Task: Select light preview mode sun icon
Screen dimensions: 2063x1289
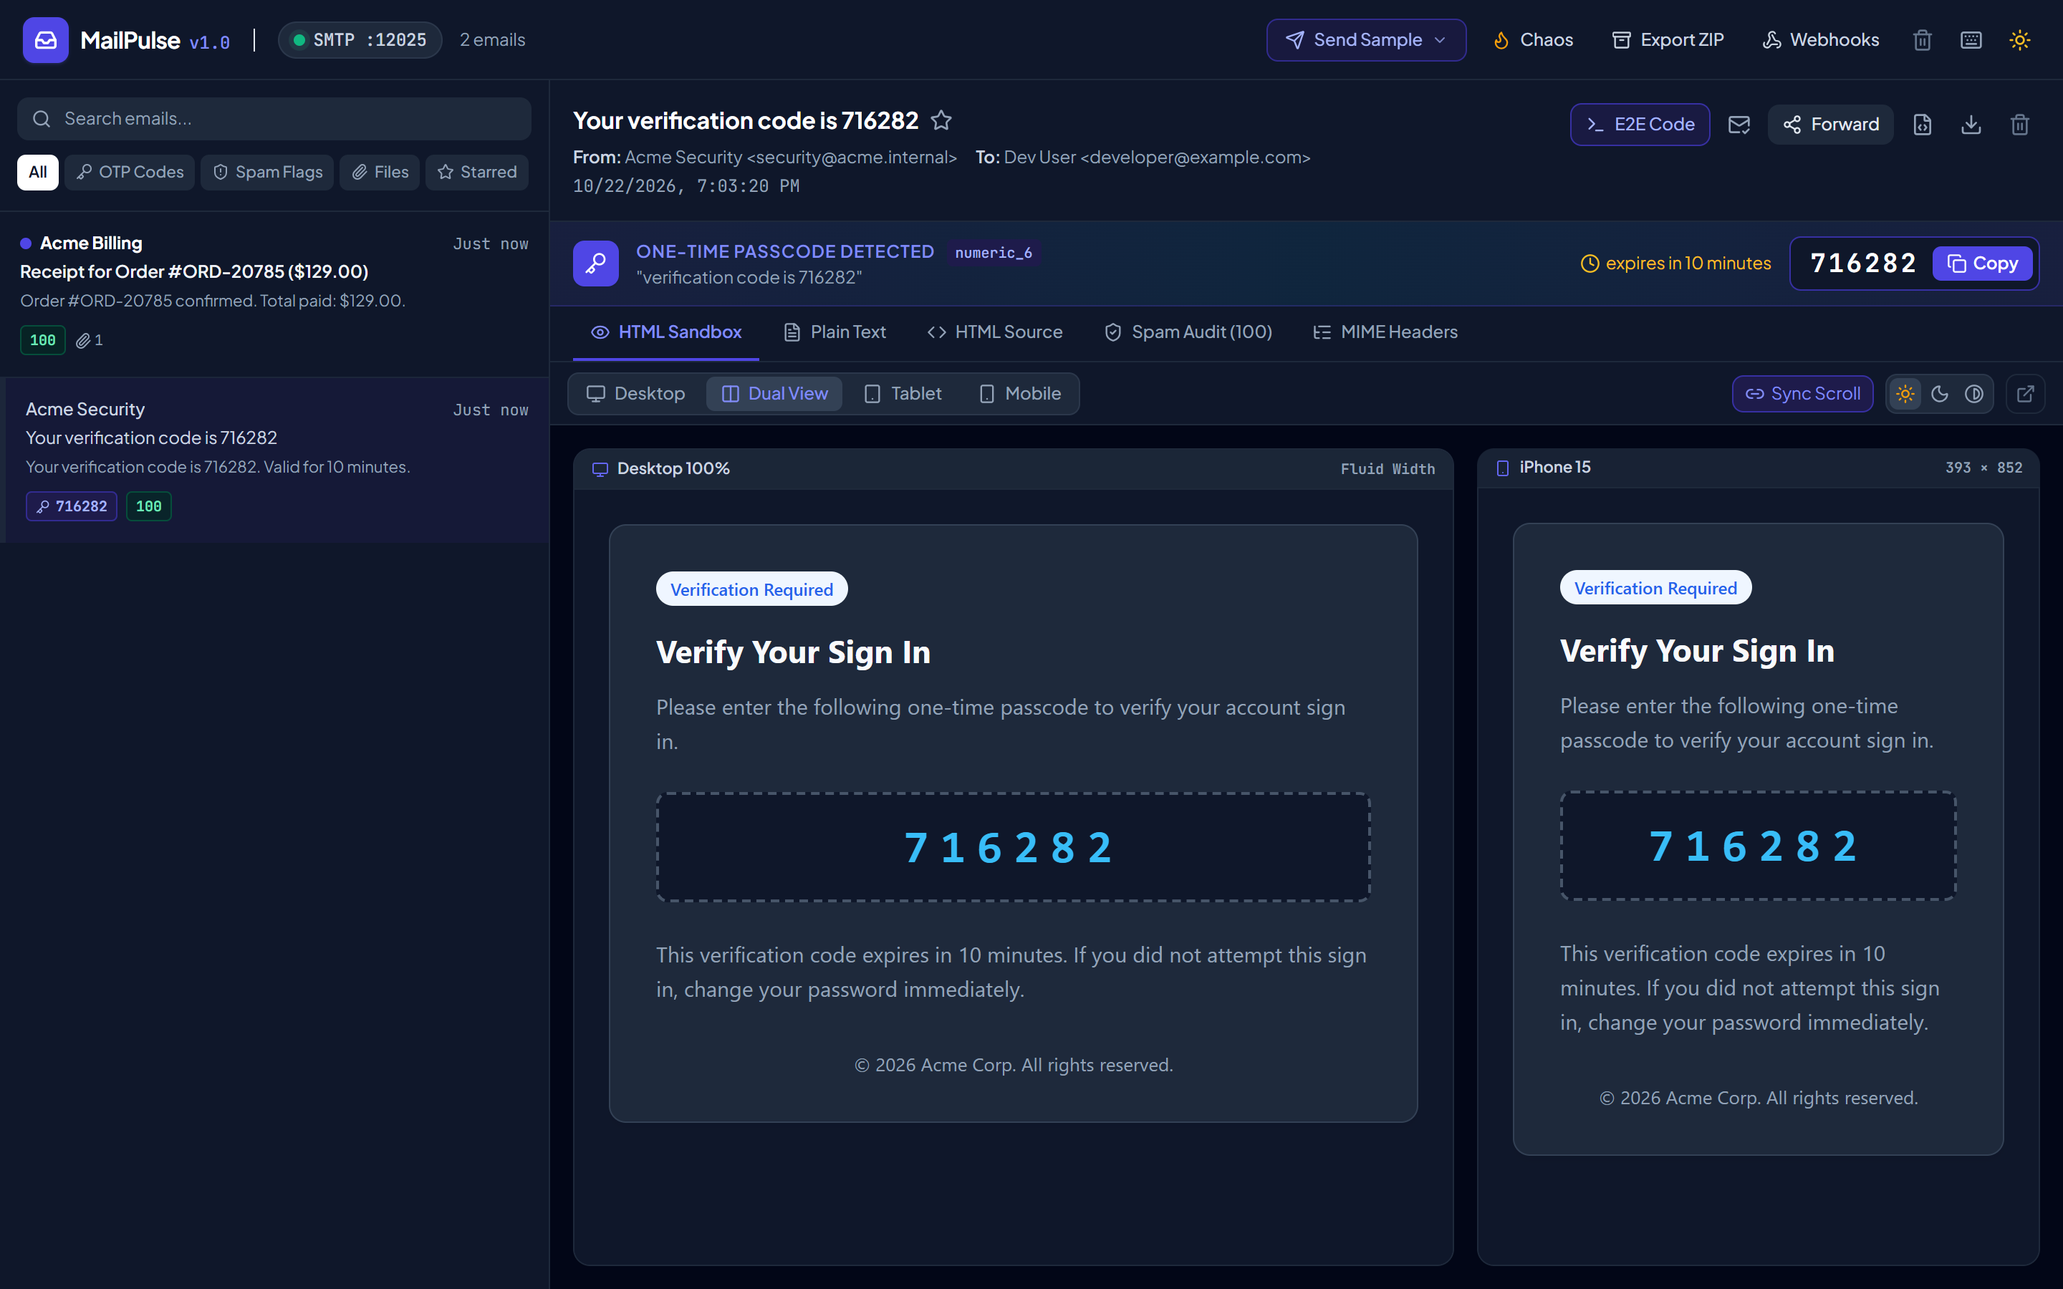Action: coord(1905,394)
